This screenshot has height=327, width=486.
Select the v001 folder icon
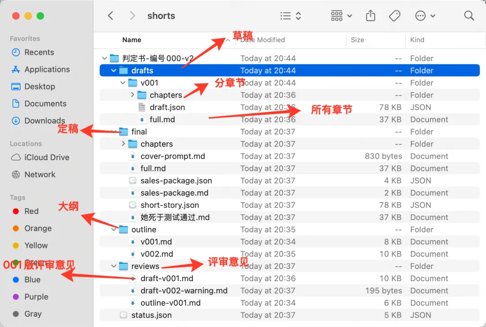133,83
